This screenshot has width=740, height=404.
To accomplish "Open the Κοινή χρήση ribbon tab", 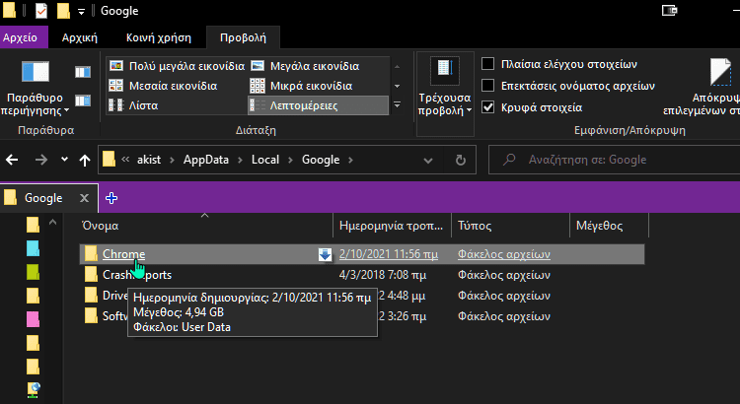I will coord(159,37).
